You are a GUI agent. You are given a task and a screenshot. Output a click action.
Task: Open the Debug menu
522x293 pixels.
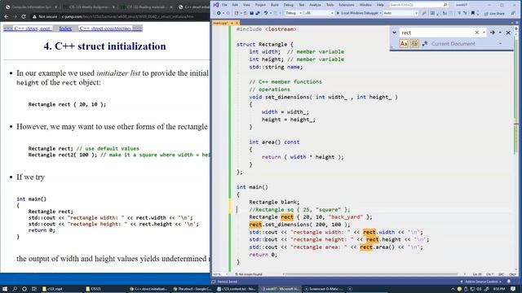tap(288, 5)
